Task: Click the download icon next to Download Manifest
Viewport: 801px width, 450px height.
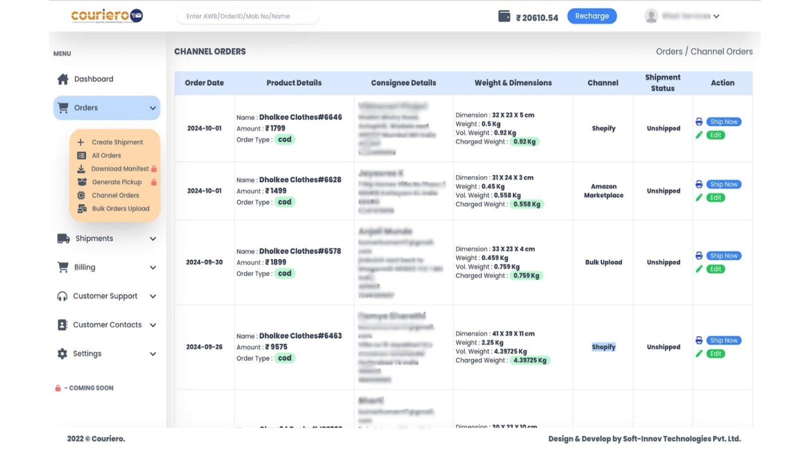Action: [x=81, y=168]
